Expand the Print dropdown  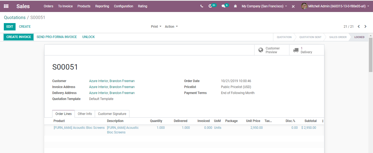pyautogui.click(x=156, y=27)
